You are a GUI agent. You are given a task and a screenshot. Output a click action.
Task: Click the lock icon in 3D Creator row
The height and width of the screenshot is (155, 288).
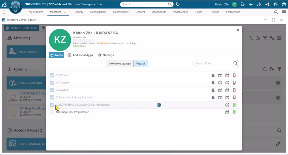point(213,75)
